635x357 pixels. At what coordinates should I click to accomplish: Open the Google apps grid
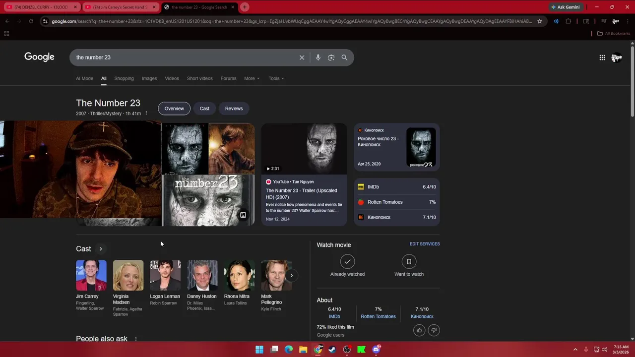[x=602, y=58]
